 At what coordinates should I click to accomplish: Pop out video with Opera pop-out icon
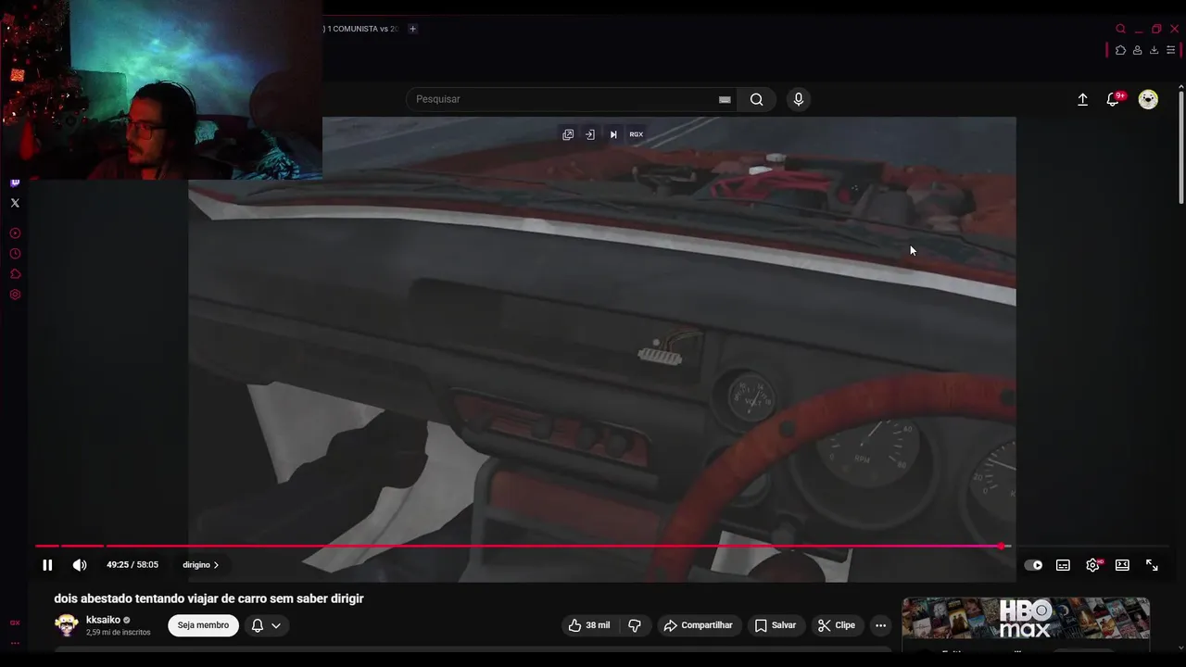(x=568, y=134)
